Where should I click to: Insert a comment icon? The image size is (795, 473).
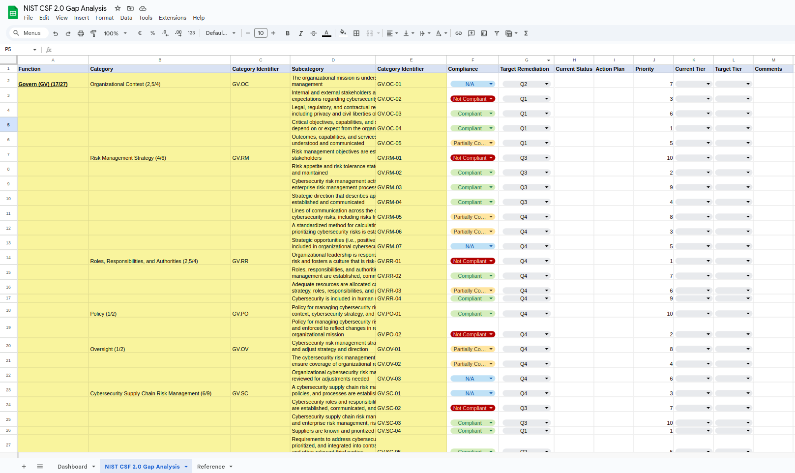coord(471,33)
